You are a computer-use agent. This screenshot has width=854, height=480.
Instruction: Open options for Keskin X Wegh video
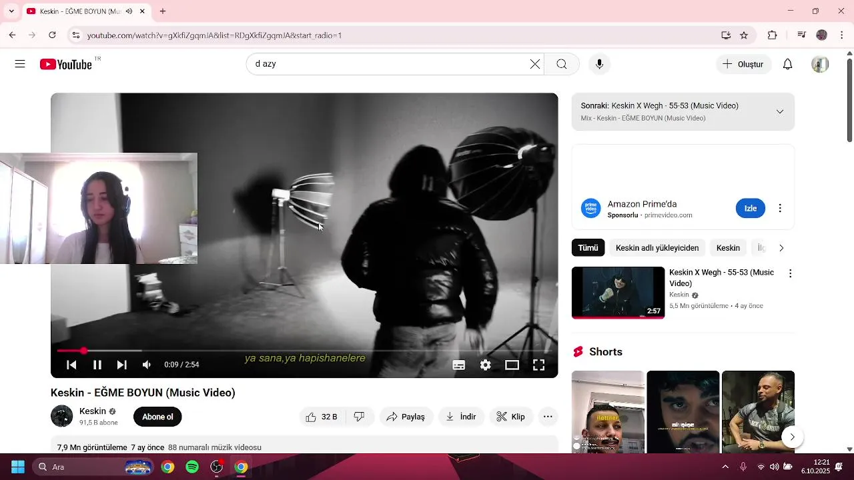[x=791, y=273]
